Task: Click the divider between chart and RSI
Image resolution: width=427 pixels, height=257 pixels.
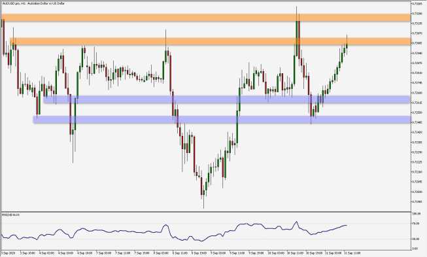Action: 206,211
